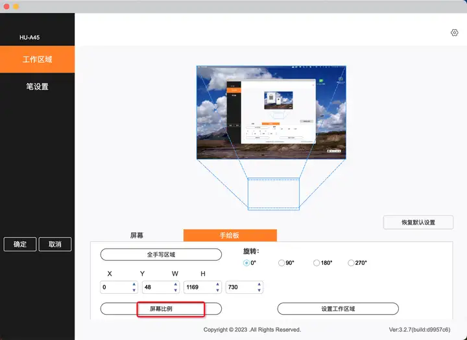This screenshot has width=467, height=340.
Task: Select the 270° rotation radio button
Action: (351, 263)
